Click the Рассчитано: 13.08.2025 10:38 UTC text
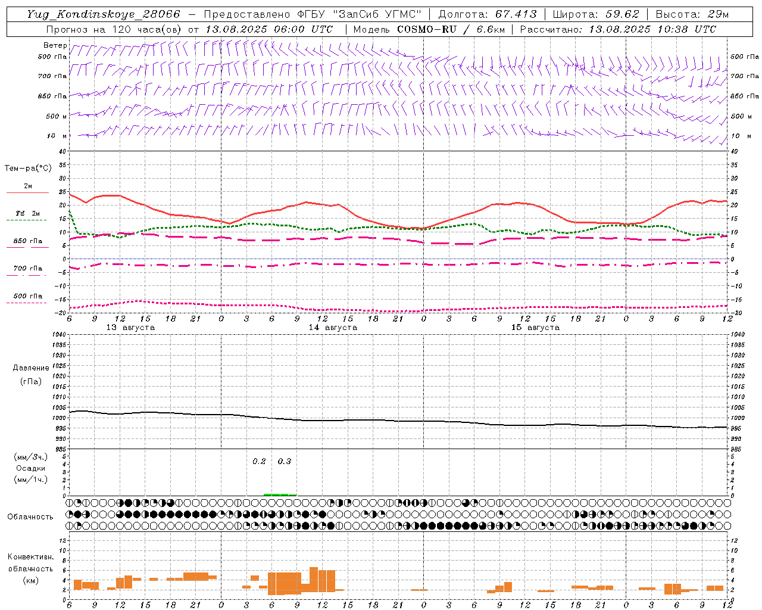 618,29
